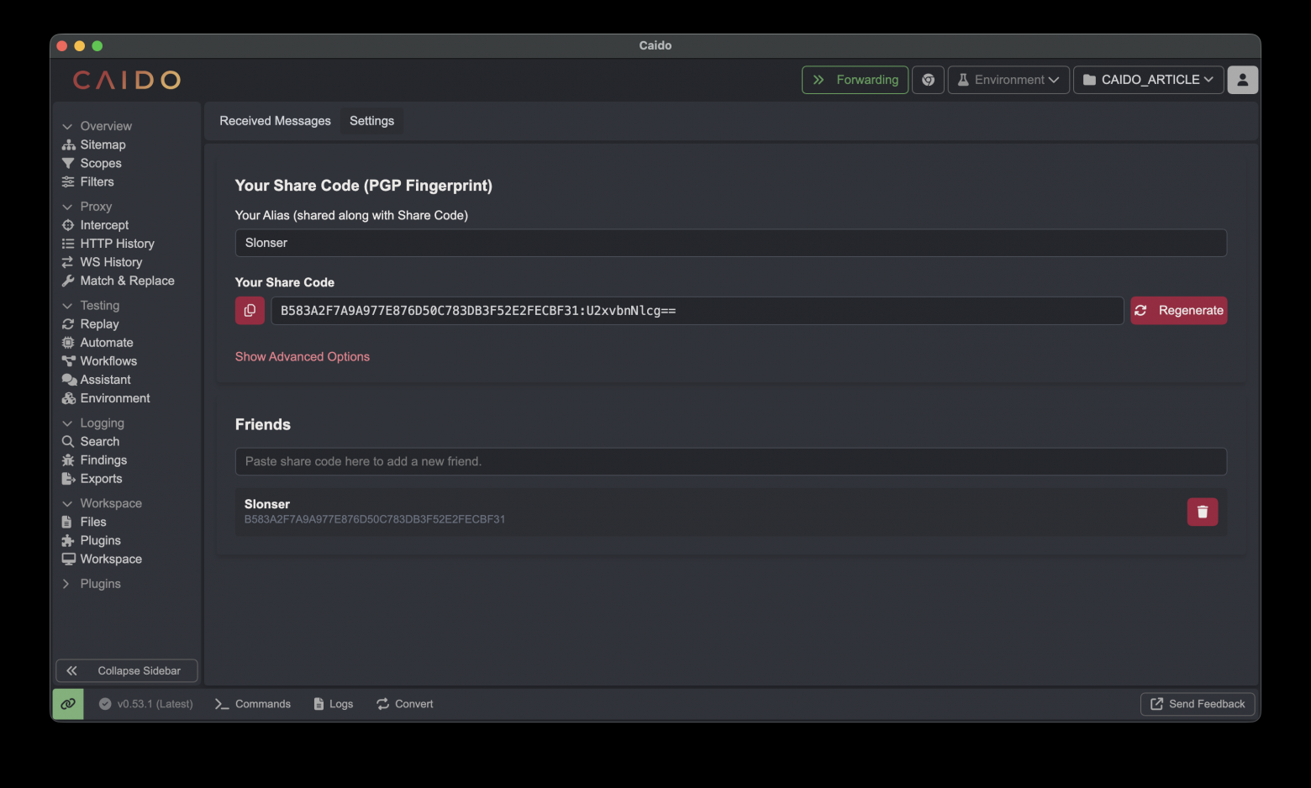Click the green link icon in the status bar
Image resolution: width=1311 pixels, height=788 pixels.
click(x=68, y=704)
